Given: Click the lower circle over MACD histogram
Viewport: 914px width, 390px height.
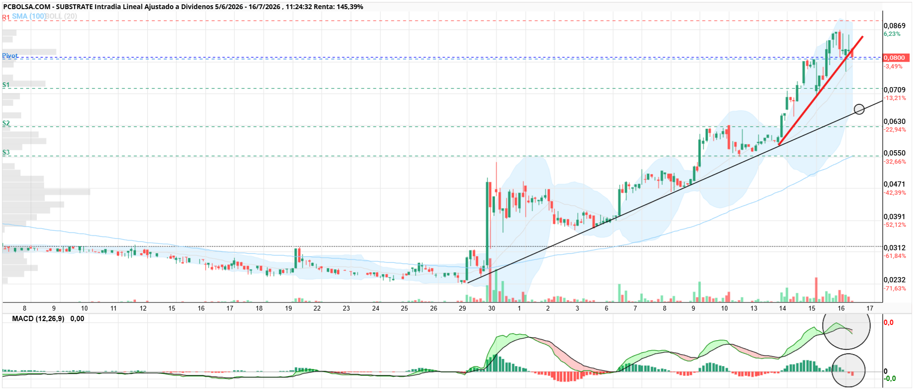Looking at the screenshot, I should click(848, 370).
